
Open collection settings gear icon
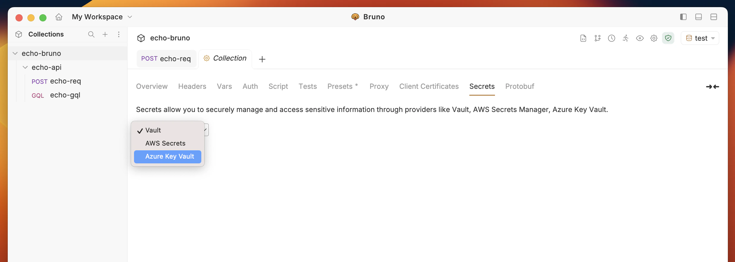coord(654,38)
